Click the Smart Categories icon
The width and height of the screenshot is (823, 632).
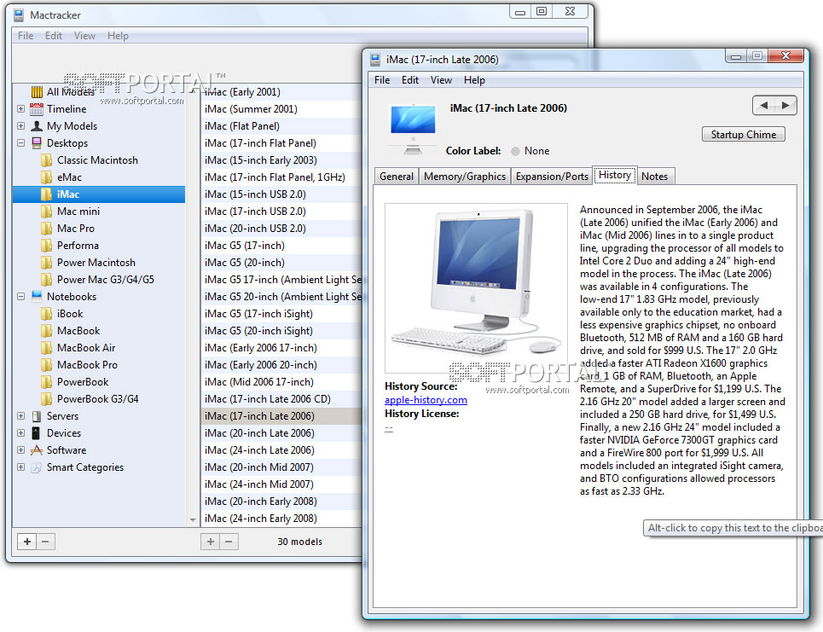tap(37, 467)
